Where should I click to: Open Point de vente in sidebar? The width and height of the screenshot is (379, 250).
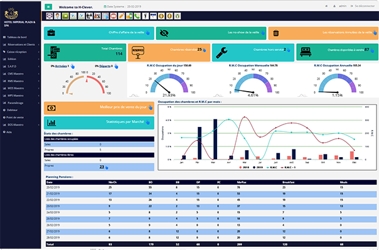(x=14, y=117)
